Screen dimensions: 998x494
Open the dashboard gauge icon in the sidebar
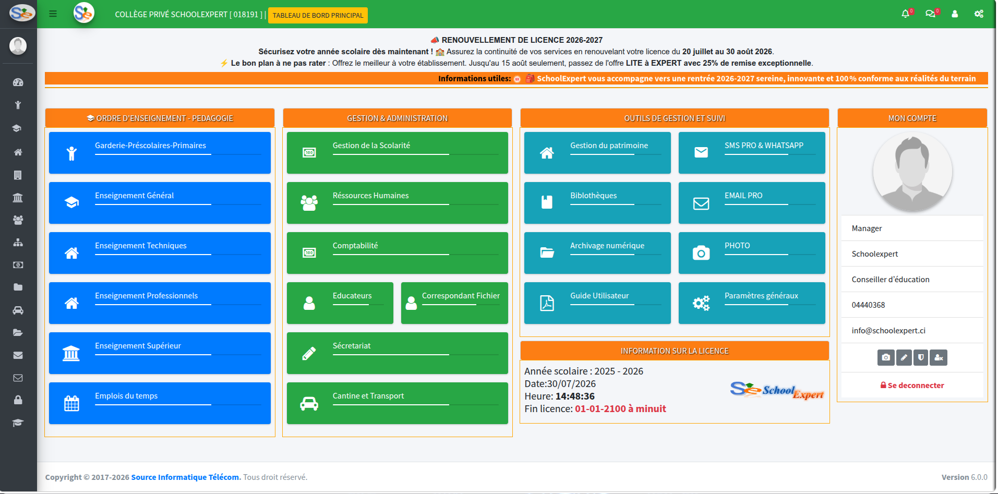[18, 82]
